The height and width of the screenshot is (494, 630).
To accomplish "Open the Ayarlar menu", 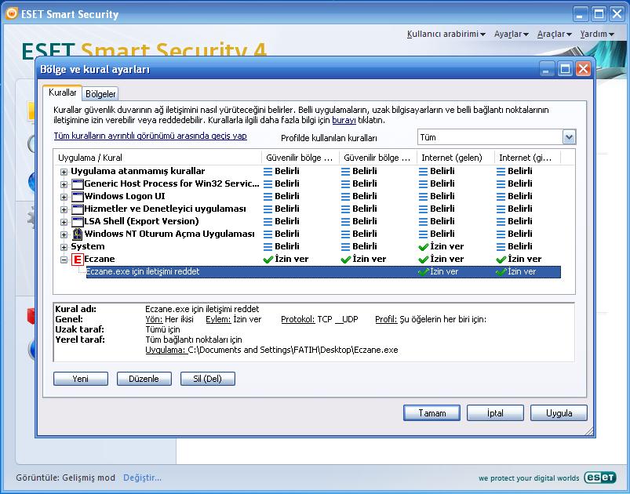I will pyautogui.click(x=511, y=35).
